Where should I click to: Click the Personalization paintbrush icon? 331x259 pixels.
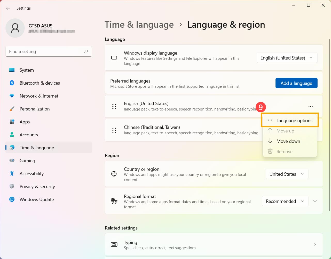pos(12,109)
